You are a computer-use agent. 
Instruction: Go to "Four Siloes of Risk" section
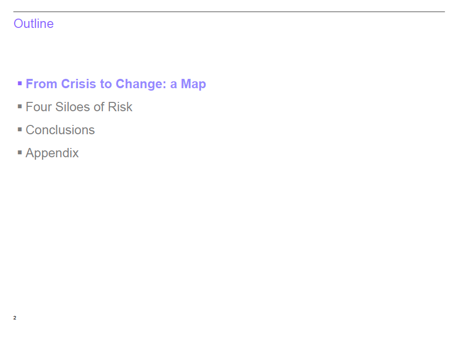pyautogui.click(x=79, y=107)
